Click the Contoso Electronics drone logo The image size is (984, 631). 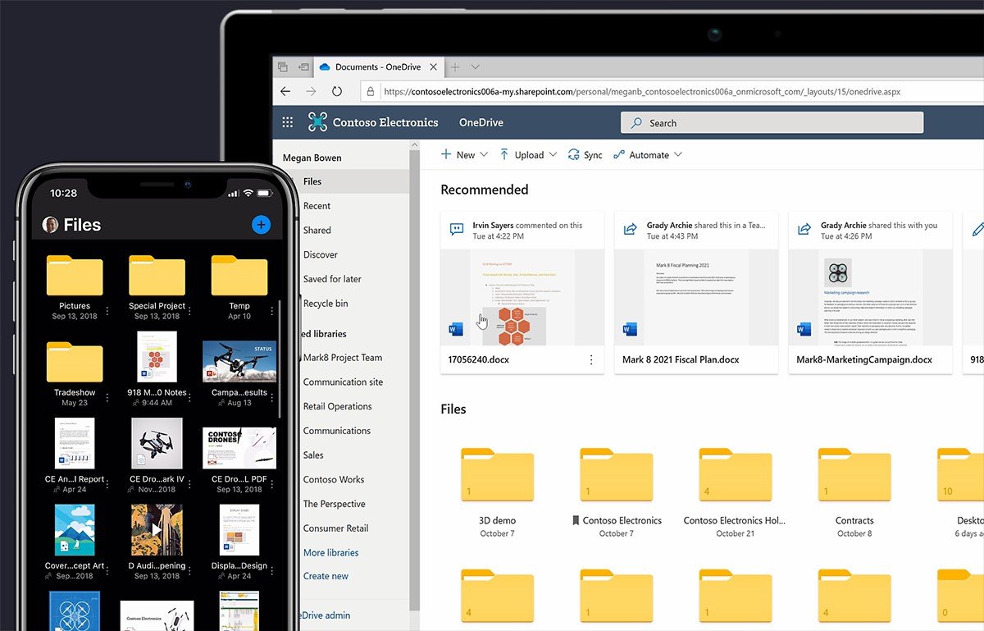(x=317, y=122)
